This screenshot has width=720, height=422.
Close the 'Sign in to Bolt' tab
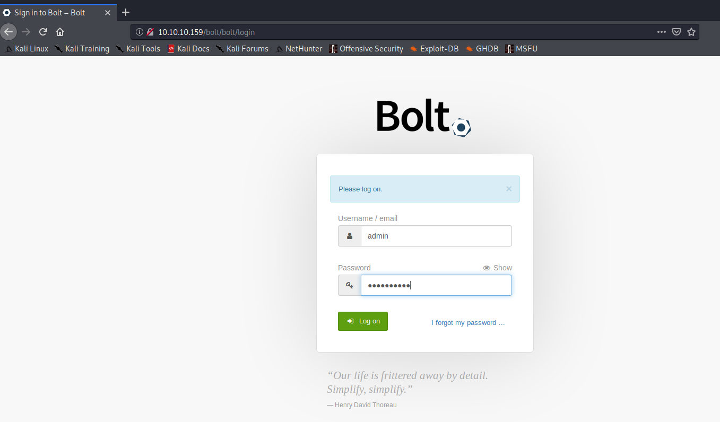coord(108,12)
